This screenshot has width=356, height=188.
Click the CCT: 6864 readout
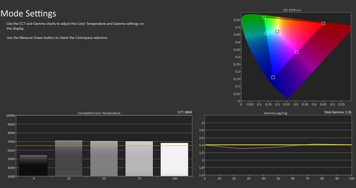(x=184, y=112)
